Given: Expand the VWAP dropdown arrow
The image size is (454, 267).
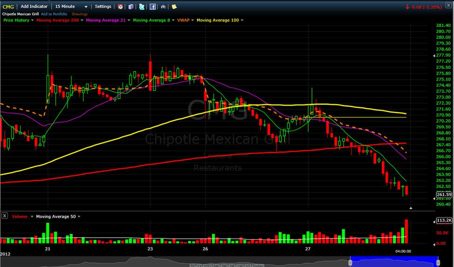Looking at the screenshot, I should pyautogui.click(x=193, y=20).
